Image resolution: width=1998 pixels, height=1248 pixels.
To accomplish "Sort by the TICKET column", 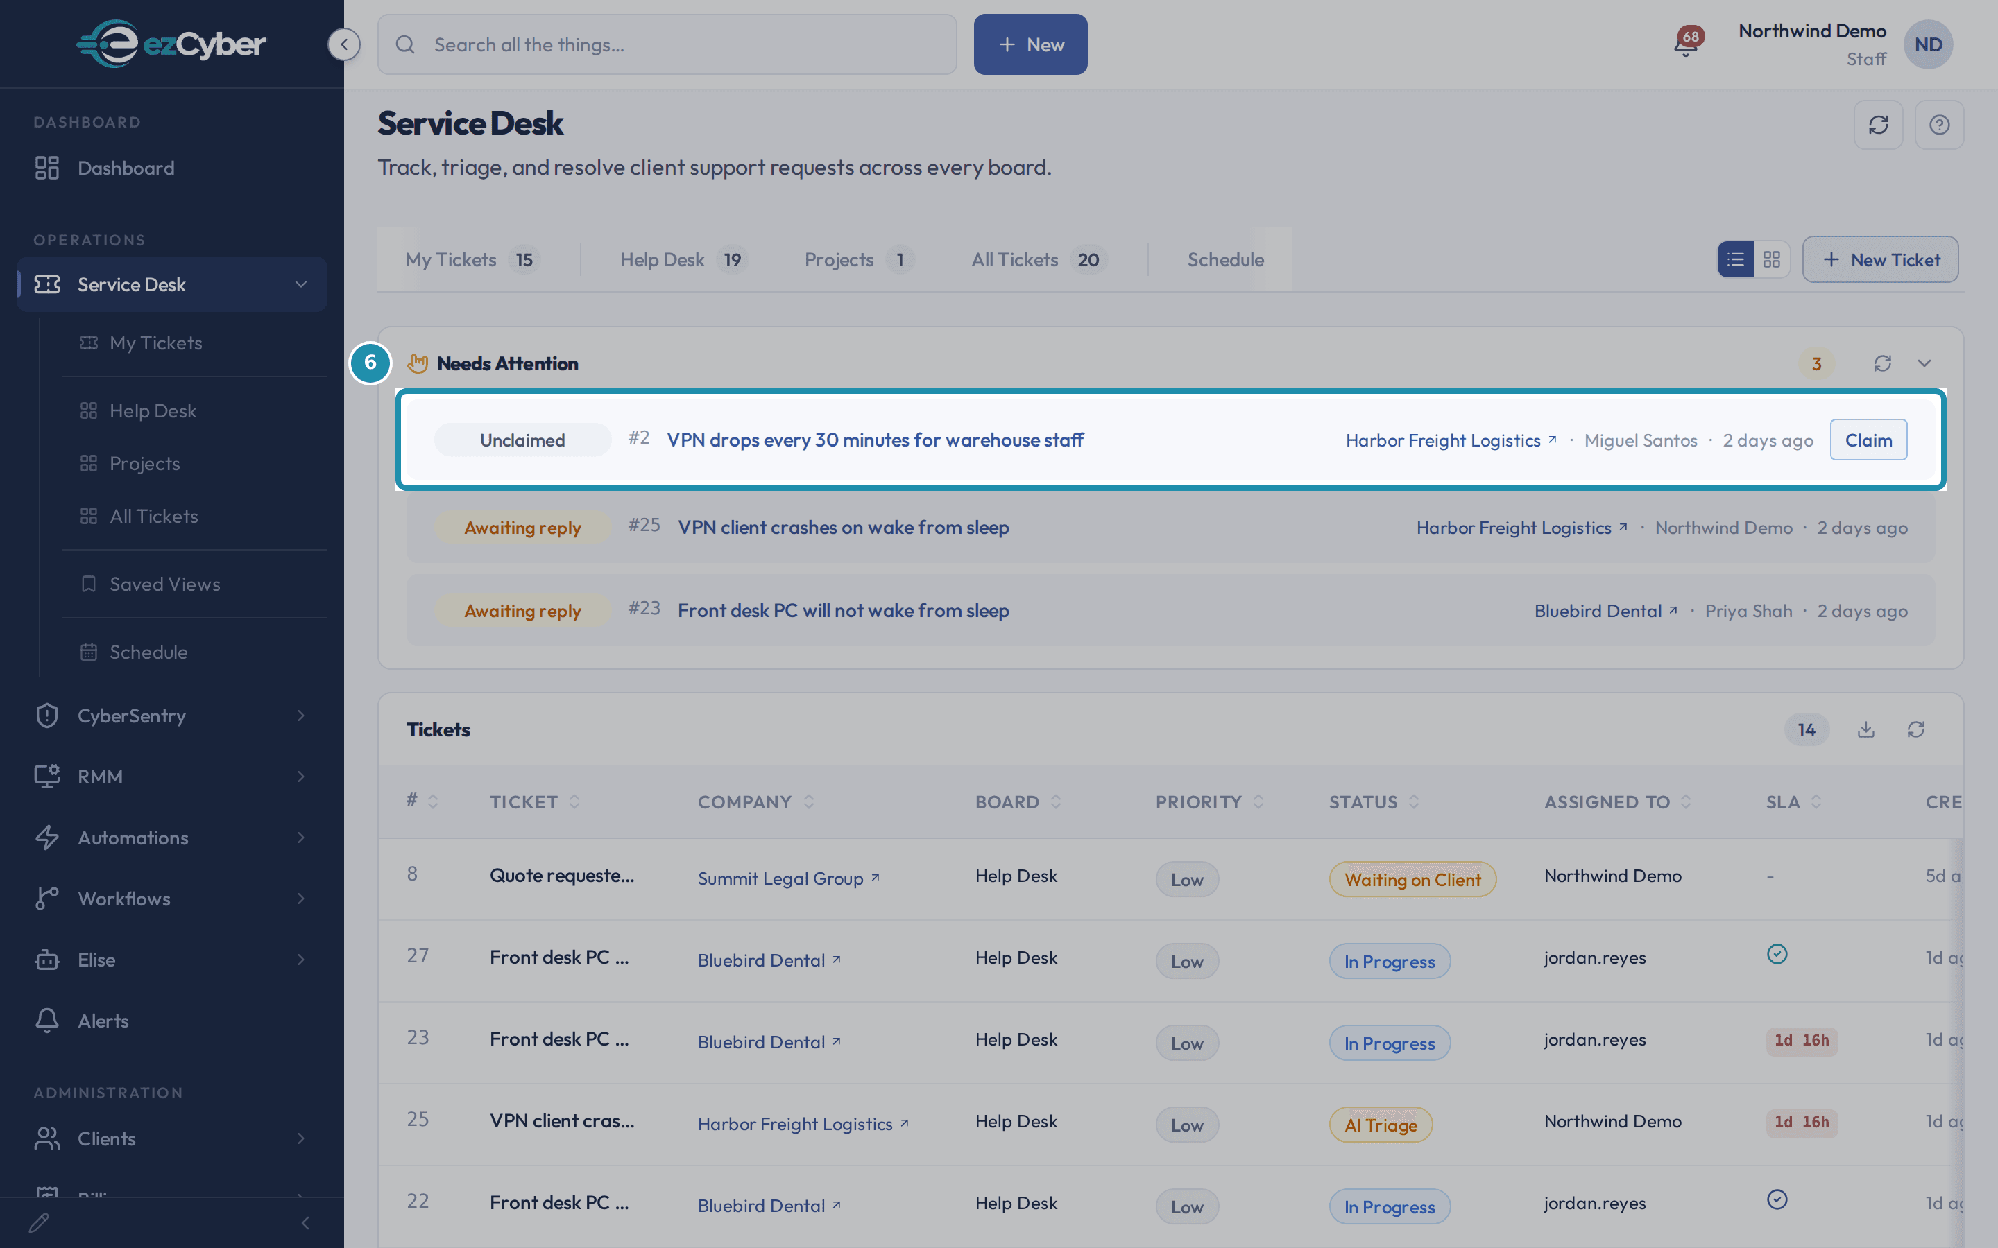I will (x=535, y=802).
